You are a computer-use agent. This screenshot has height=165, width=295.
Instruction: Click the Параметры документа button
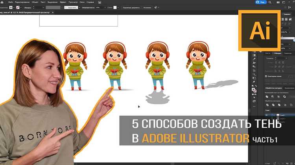point(131,8)
